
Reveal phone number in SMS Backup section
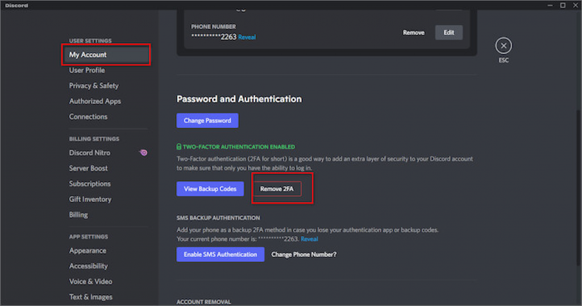point(309,239)
